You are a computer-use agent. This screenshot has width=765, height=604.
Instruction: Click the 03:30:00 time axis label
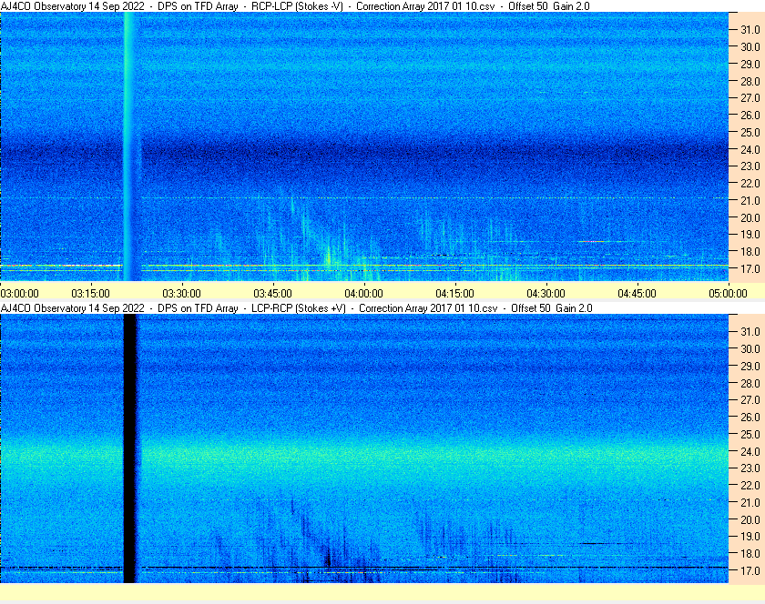(x=181, y=294)
